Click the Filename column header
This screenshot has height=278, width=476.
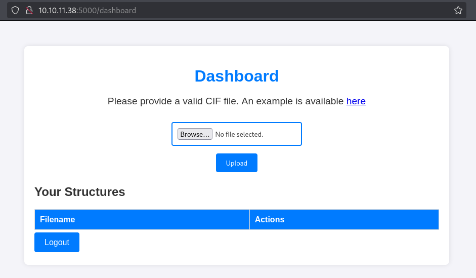142,219
